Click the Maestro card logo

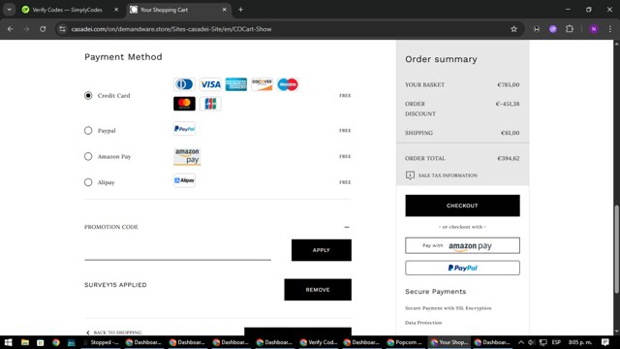[x=288, y=84]
